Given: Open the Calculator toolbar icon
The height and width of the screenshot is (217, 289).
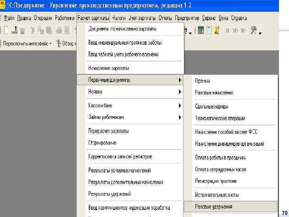Looking at the screenshot, I should coord(201,30).
